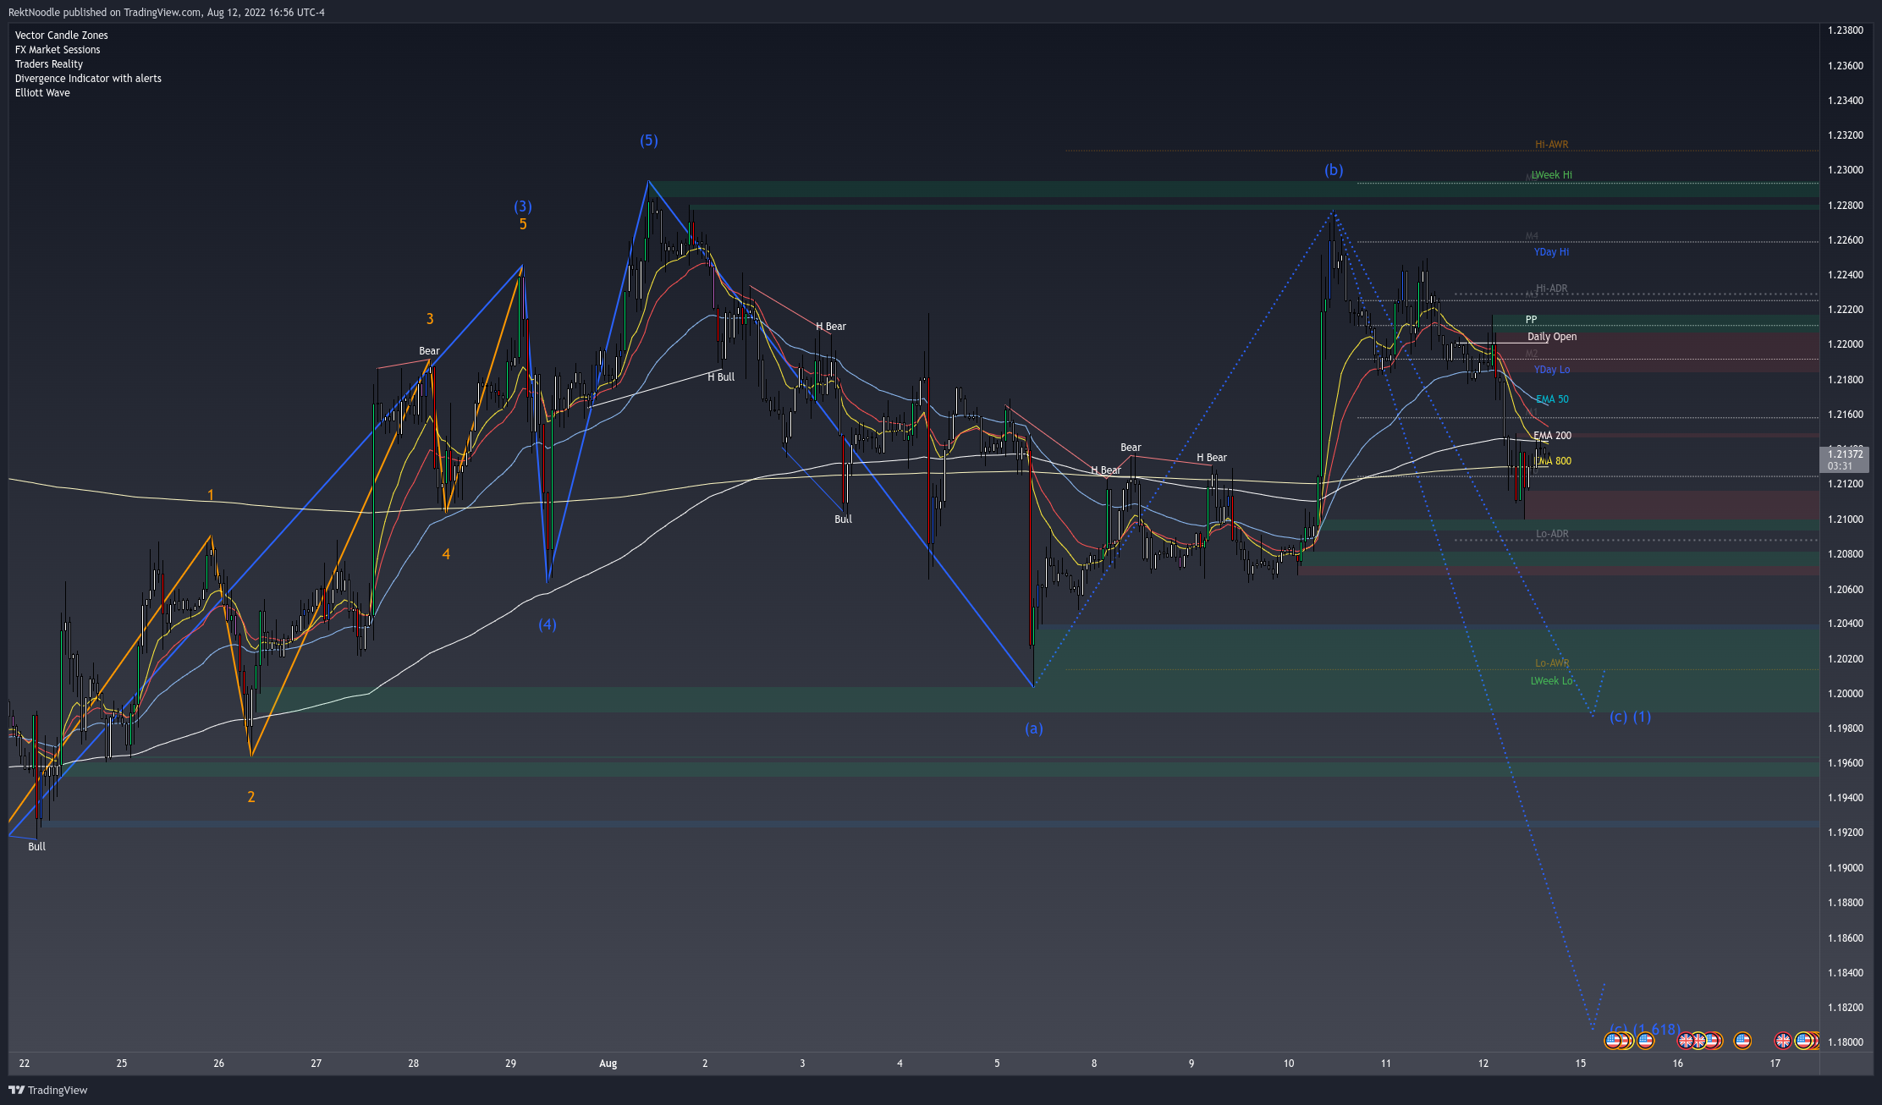Click the Lo-ADR level label

tap(1552, 534)
